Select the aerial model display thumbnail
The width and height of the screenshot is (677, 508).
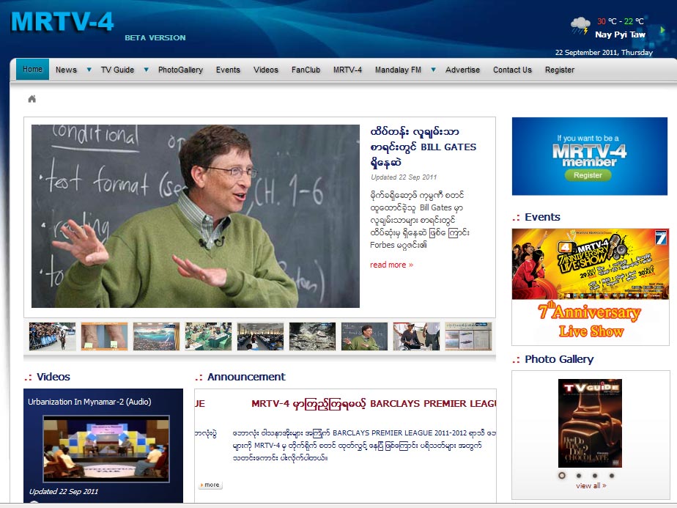click(x=156, y=336)
